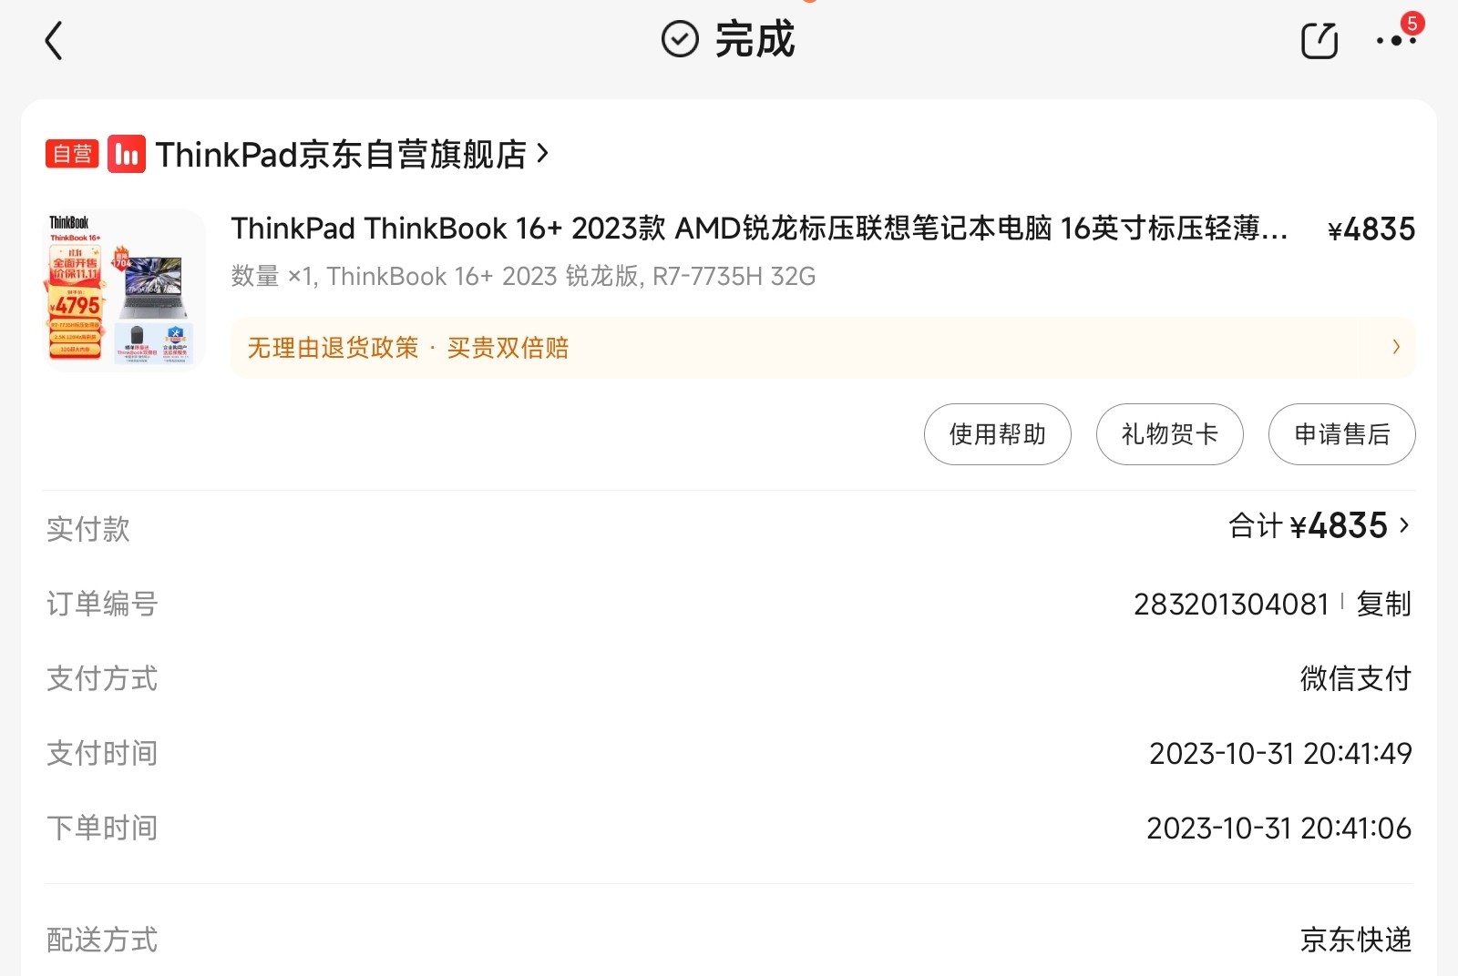This screenshot has width=1458, height=976.
Task: Tap the 完成 checkmark status icon
Action: pos(680,40)
